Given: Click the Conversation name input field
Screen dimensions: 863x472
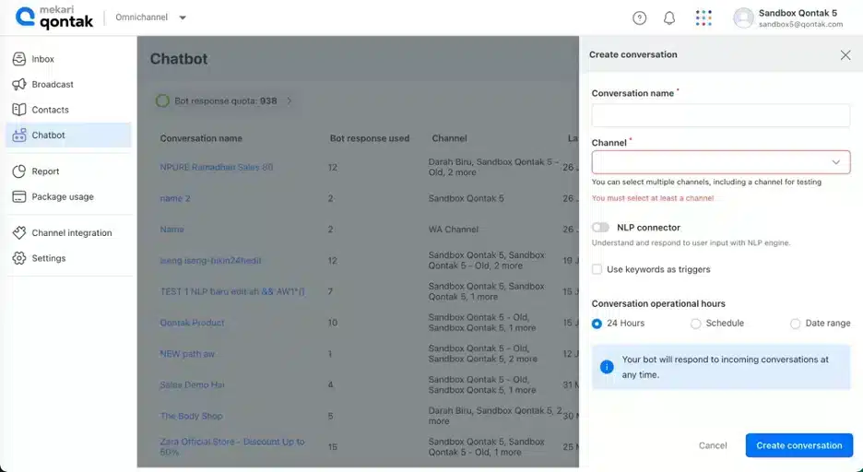Looking at the screenshot, I should (x=721, y=115).
